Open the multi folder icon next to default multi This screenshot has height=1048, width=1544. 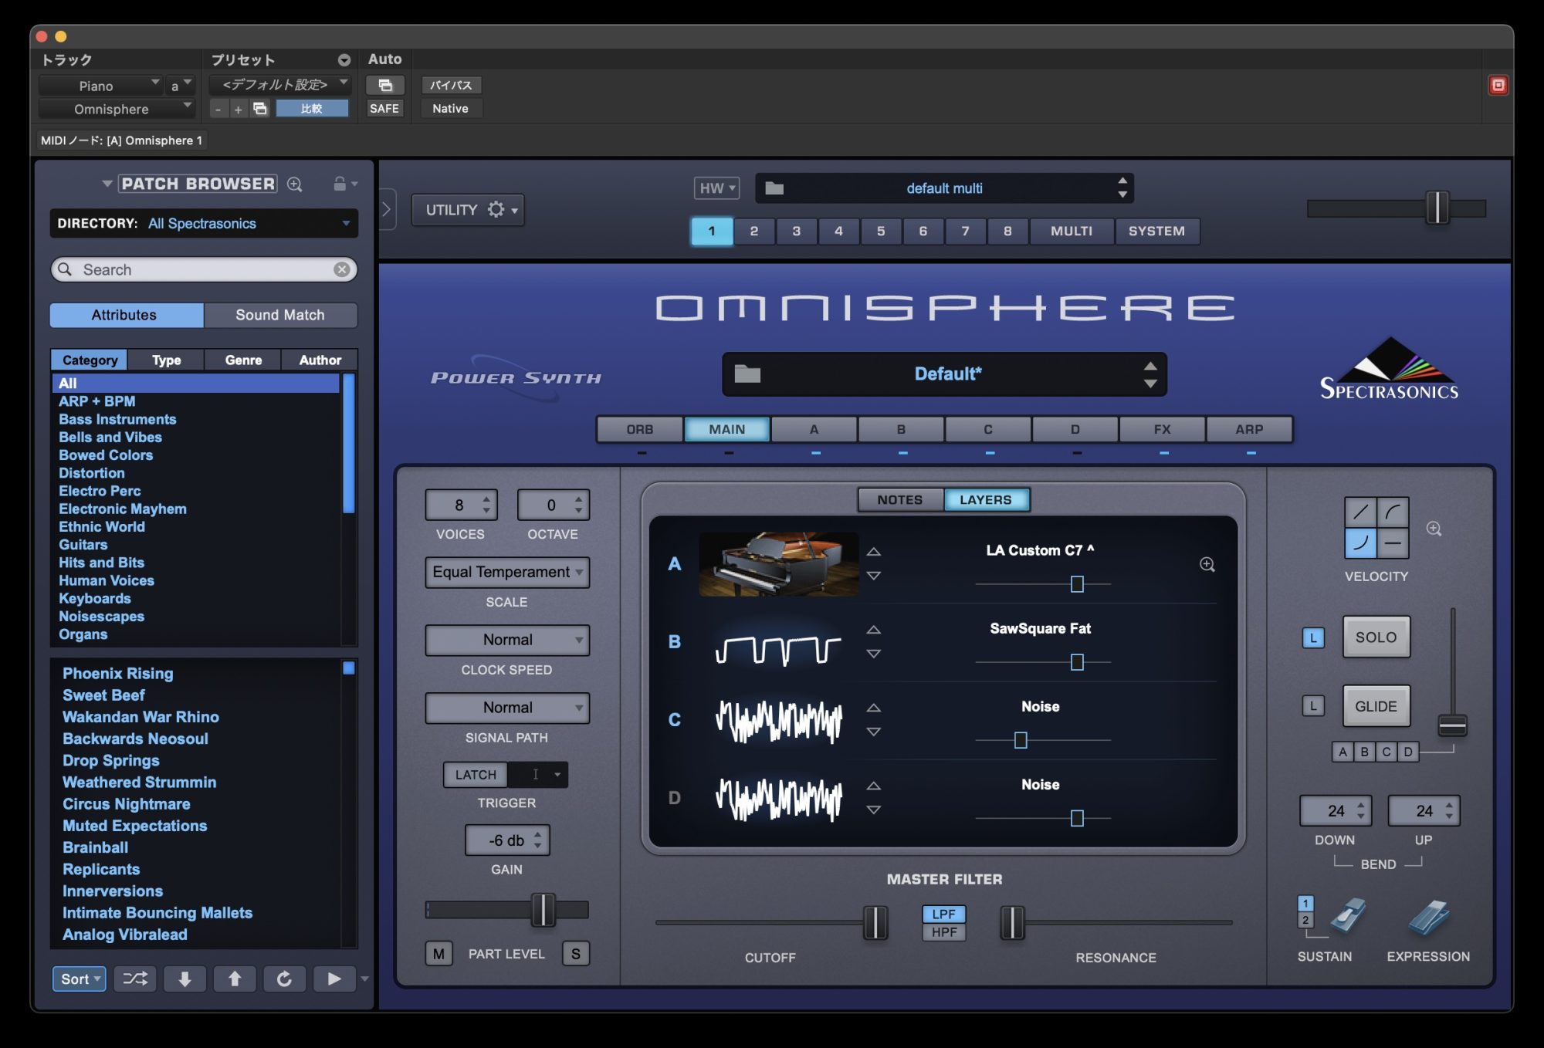click(774, 188)
